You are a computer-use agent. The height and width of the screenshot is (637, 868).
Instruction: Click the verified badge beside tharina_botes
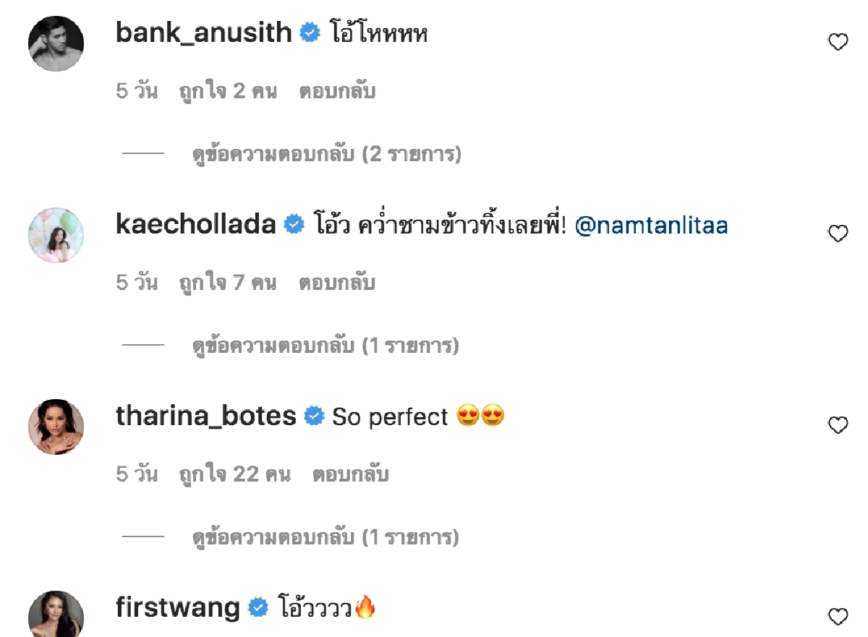pyautogui.click(x=314, y=416)
